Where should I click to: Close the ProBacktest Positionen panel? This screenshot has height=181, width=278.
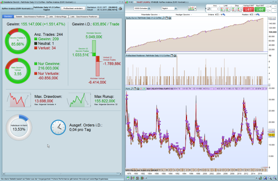pyautogui.click(x=175, y=55)
